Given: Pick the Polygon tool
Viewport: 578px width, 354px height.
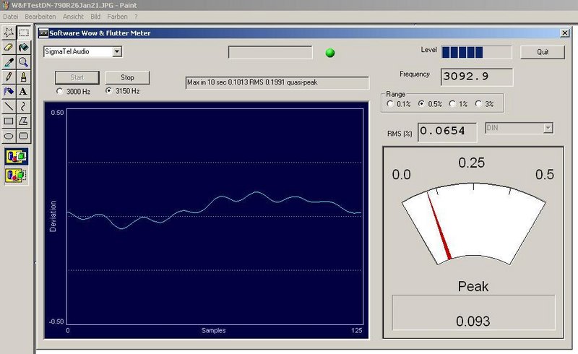Looking at the screenshot, I should (24, 121).
